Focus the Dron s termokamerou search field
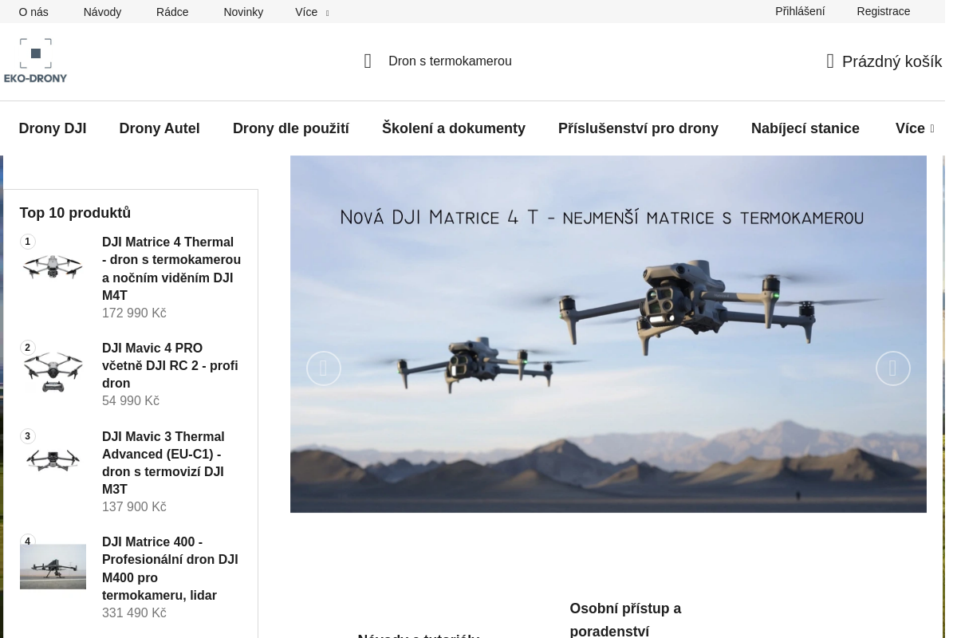 point(450,61)
